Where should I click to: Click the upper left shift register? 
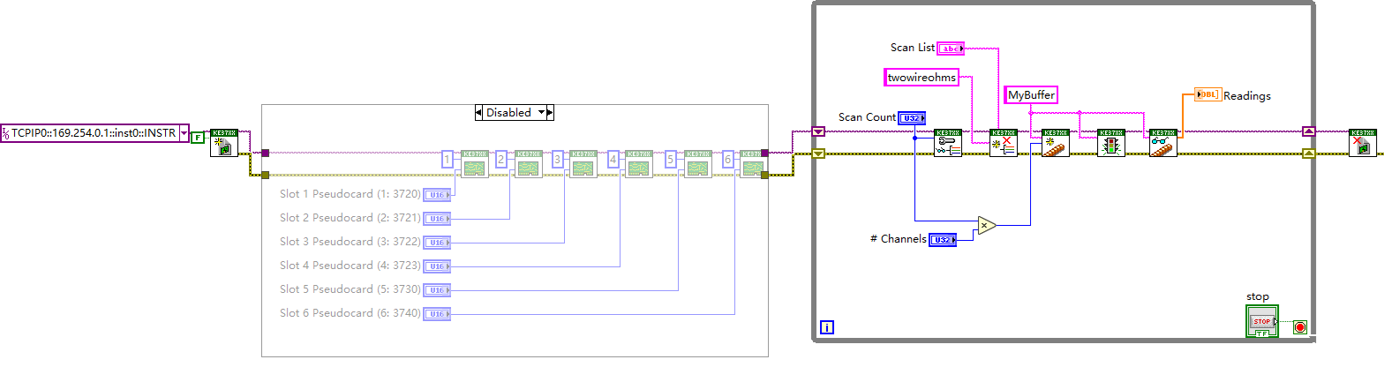pyautogui.click(x=818, y=132)
